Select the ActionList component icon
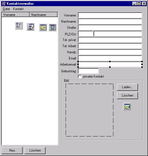 click(x=30, y=27)
